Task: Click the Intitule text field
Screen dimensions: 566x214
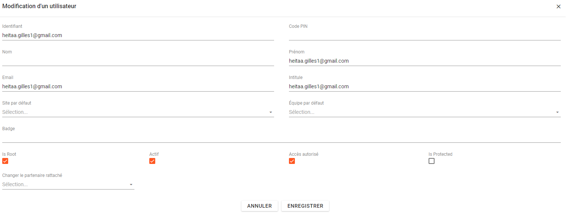Action: (x=424, y=87)
